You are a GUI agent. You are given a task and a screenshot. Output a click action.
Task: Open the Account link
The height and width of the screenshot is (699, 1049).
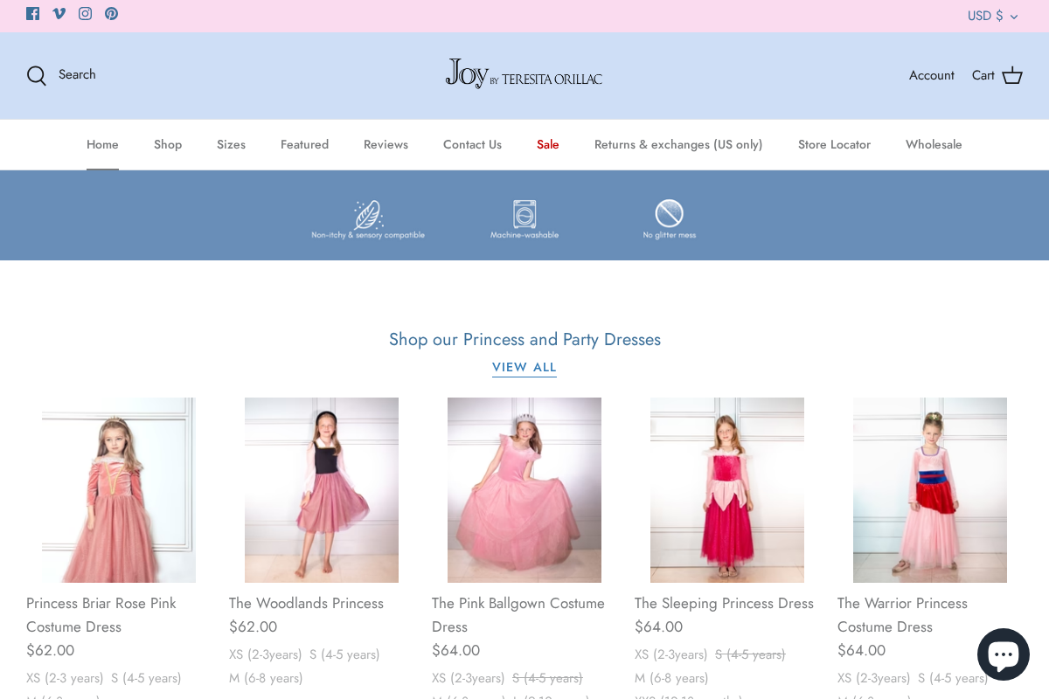click(x=931, y=75)
